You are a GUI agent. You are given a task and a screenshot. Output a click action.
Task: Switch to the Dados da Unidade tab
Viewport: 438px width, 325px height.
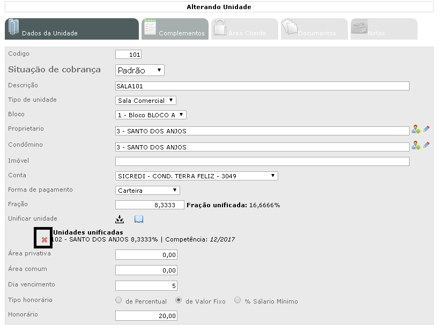coord(72,29)
